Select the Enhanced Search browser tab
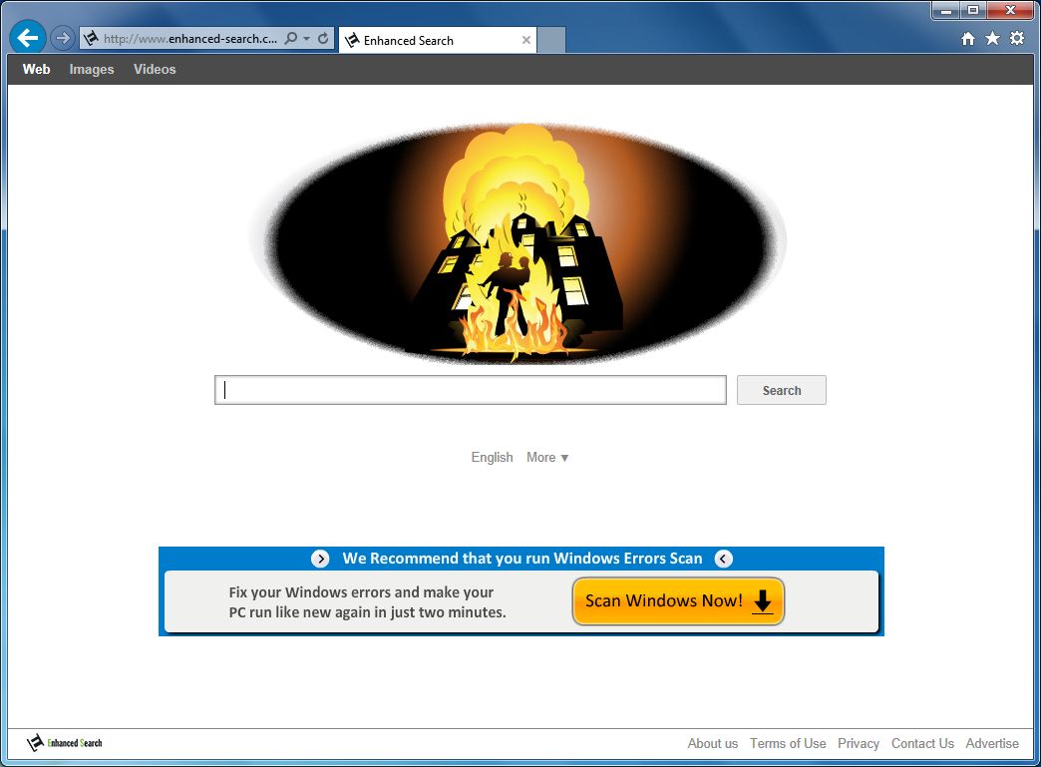 438,40
